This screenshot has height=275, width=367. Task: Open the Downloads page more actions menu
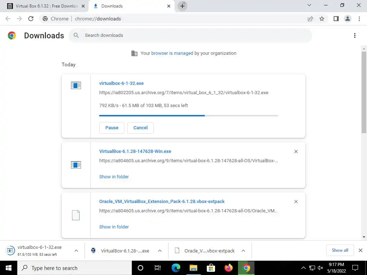click(x=355, y=35)
